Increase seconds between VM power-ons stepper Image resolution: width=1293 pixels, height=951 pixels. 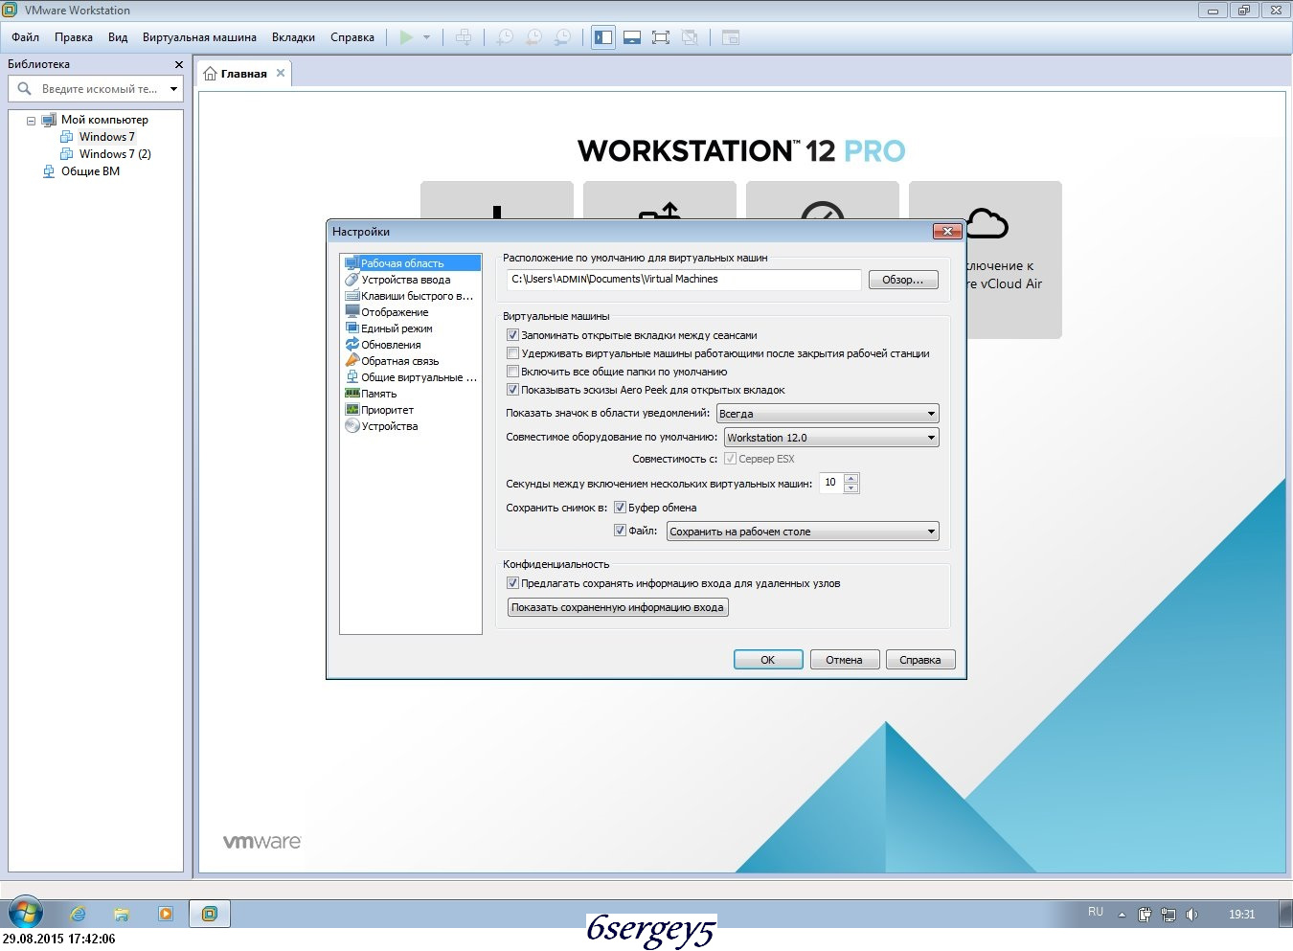pos(851,478)
